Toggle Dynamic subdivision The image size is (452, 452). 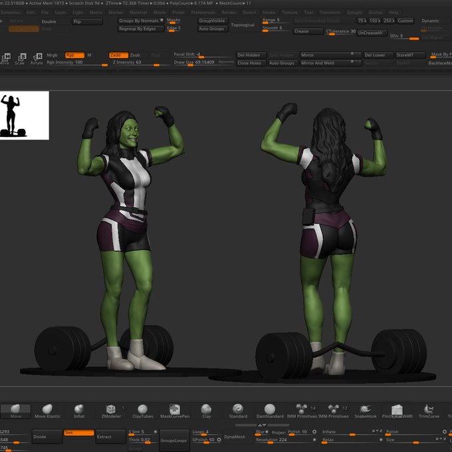coord(430,21)
